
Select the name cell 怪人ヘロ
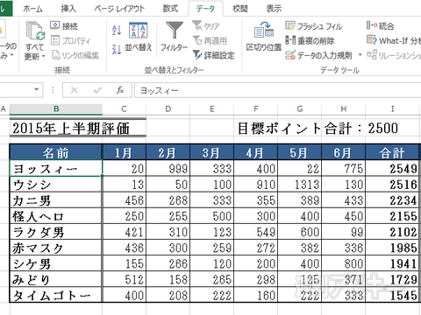(x=56, y=216)
